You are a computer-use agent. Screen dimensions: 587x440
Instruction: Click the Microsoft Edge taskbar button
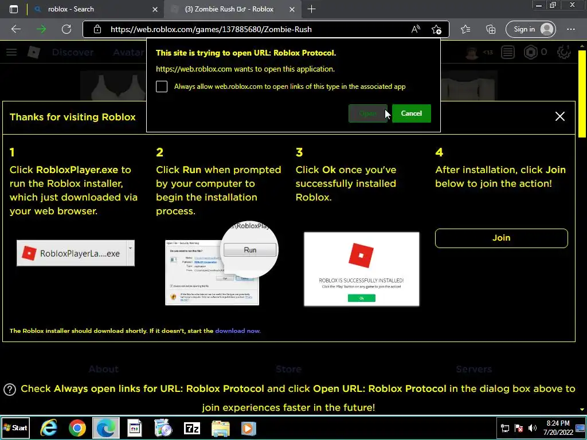(106, 427)
